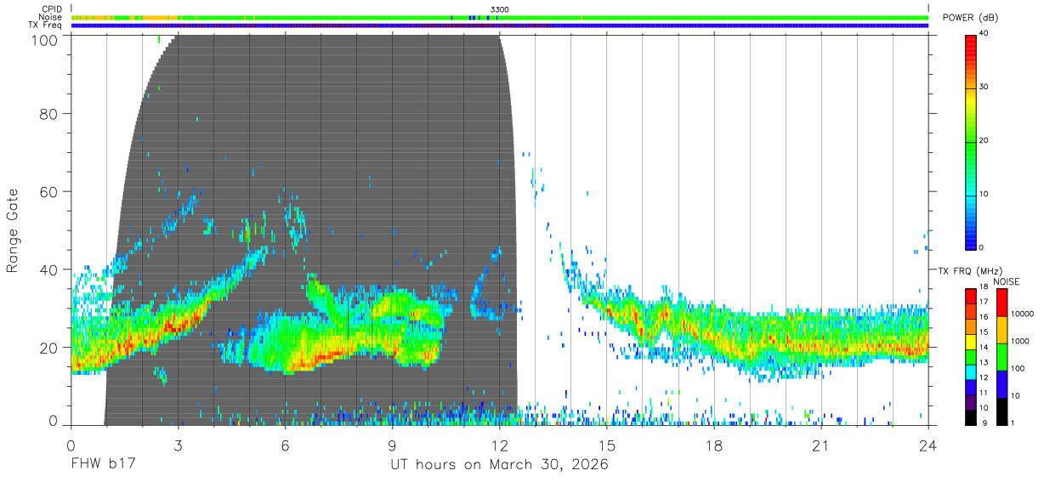Image resolution: width=1044 pixels, height=482 pixels.
Task: Pick the blue segment of NOISE bar
Action: point(1001,384)
